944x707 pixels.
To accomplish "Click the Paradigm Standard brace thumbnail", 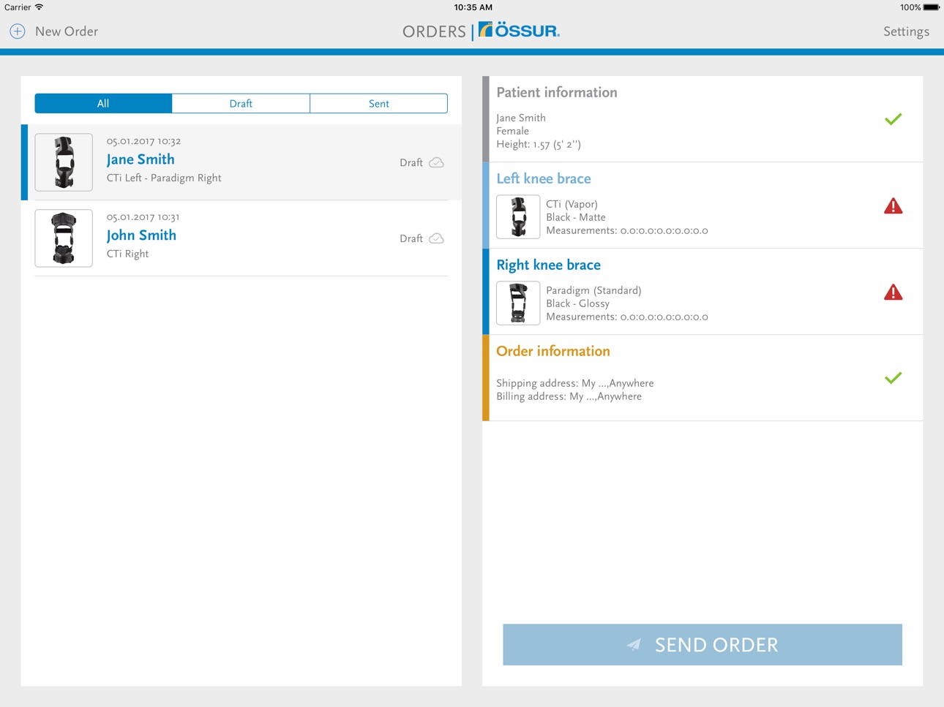I will pos(518,303).
